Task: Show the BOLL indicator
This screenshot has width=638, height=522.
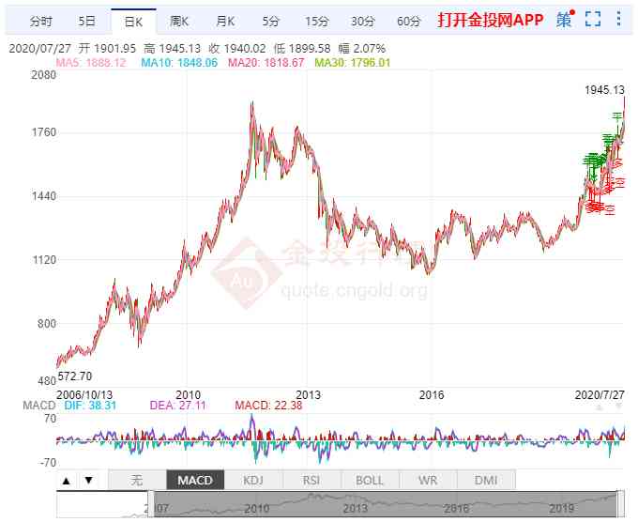Action: [x=370, y=481]
